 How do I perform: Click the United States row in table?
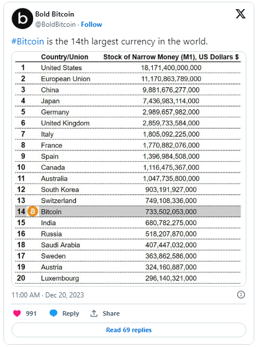[x=128, y=67]
